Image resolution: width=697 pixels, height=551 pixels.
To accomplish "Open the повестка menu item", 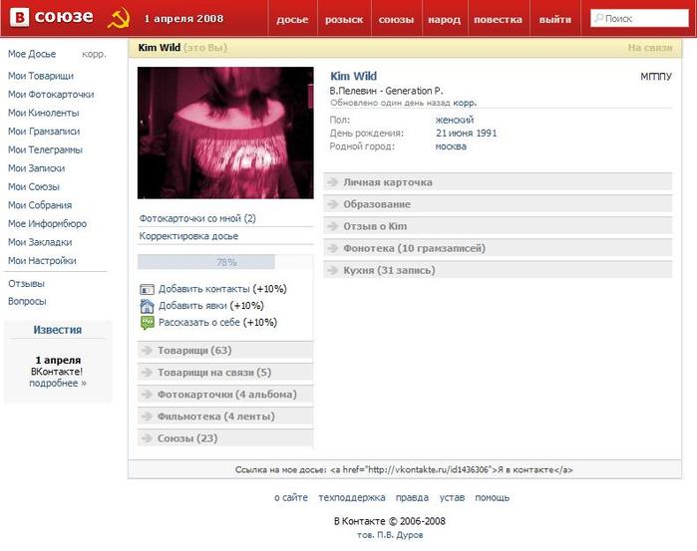I will coord(499,20).
